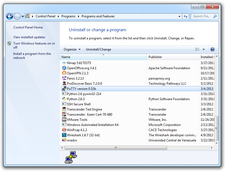Click the horizontal scrollbar left arrow
The height and width of the screenshot is (171, 225).
[62, 148]
